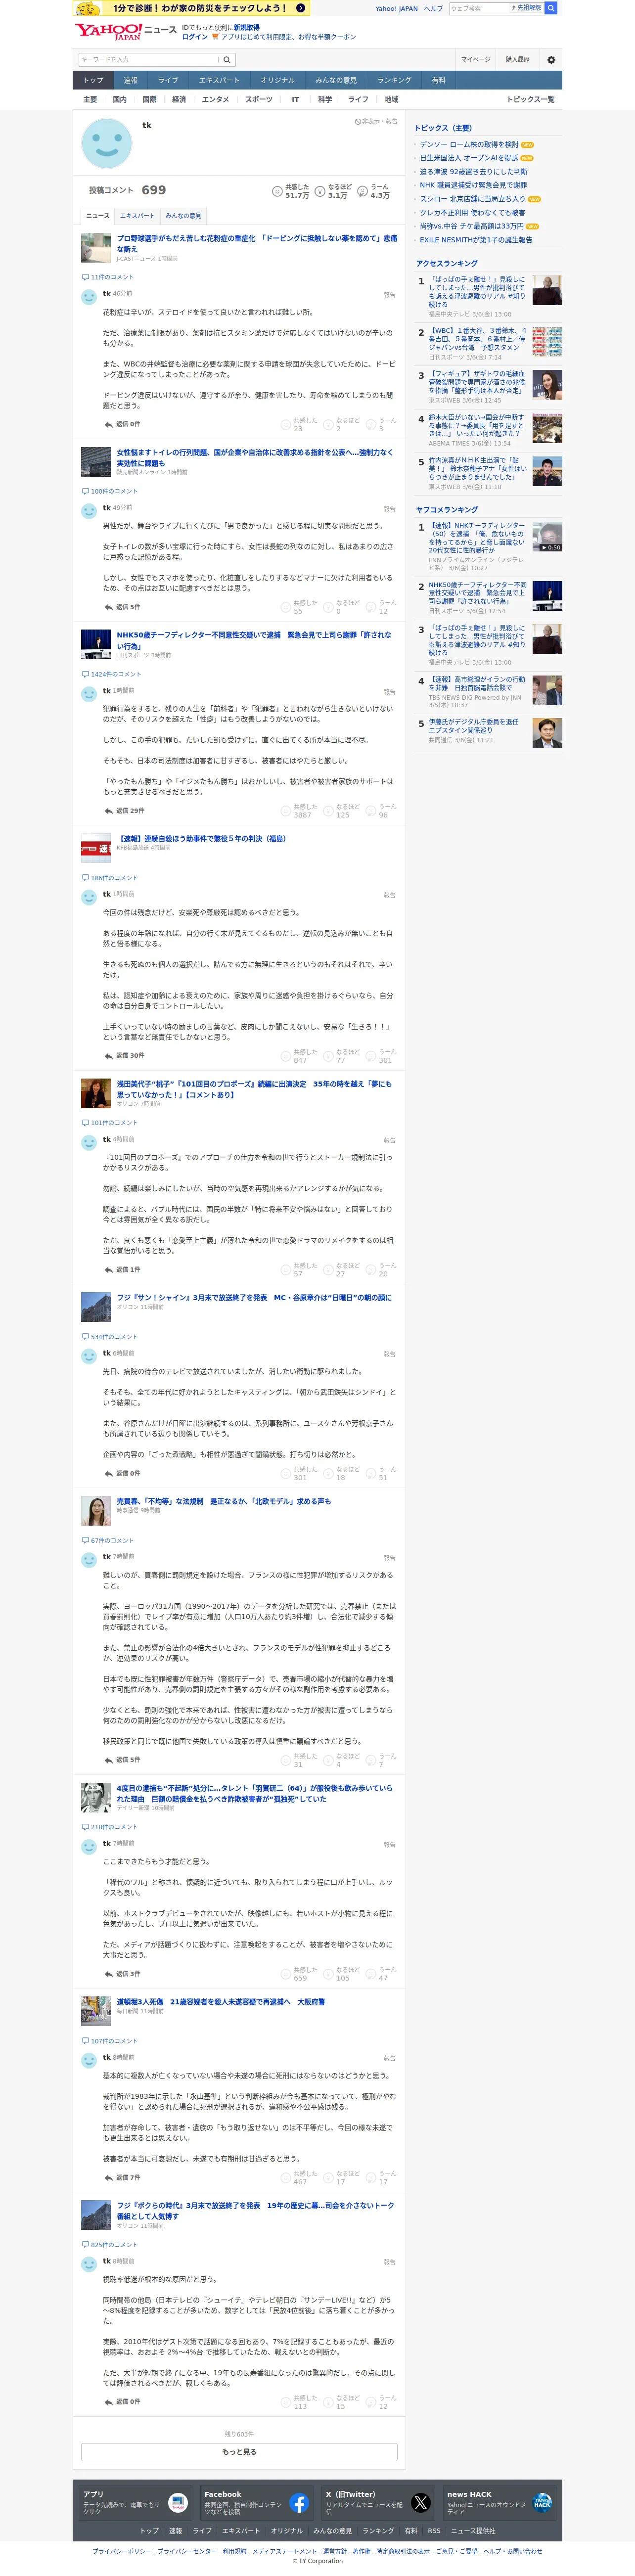Click the disaster-prevention banner ad at top
Screen dimensions: 635x2576
tap(192, 8)
